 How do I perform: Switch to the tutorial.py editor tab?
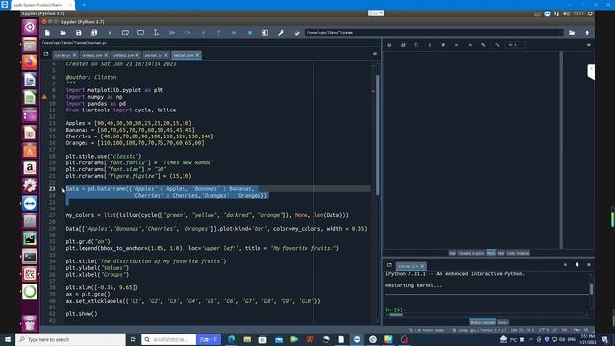tap(62, 55)
